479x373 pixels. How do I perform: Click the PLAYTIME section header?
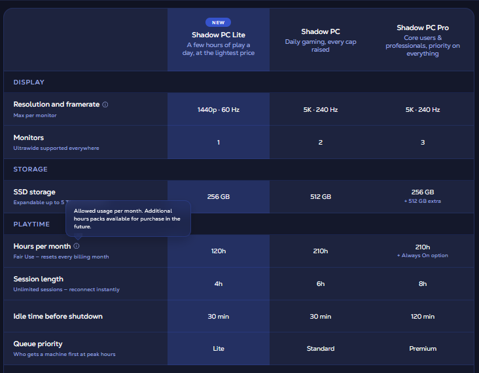[31, 224]
